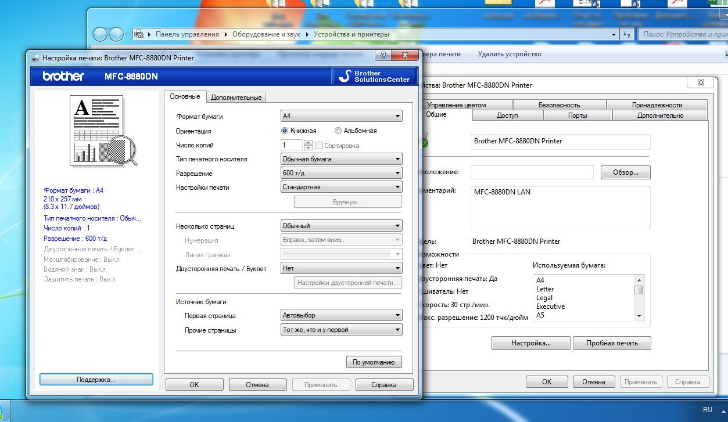Open the Несколько страниц dropdown
Image resolution: width=728 pixels, height=422 pixels.
coord(341,226)
